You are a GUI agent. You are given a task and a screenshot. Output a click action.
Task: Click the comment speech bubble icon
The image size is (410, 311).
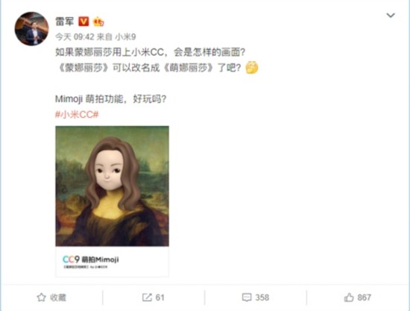(x=247, y=298)
